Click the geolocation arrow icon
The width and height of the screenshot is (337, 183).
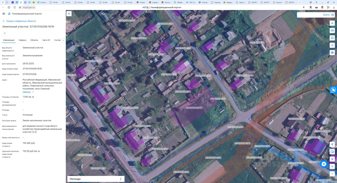coord(332,144)
